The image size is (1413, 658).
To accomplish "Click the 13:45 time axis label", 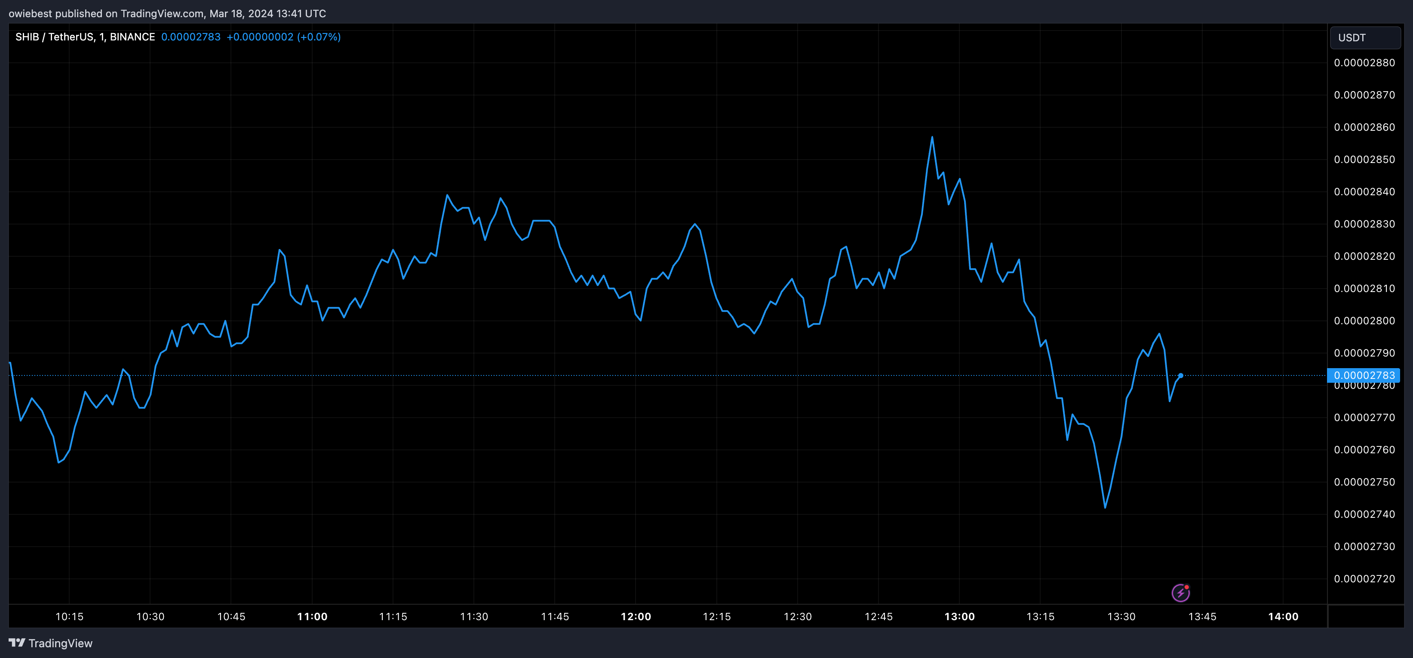I will [1202, 616].
